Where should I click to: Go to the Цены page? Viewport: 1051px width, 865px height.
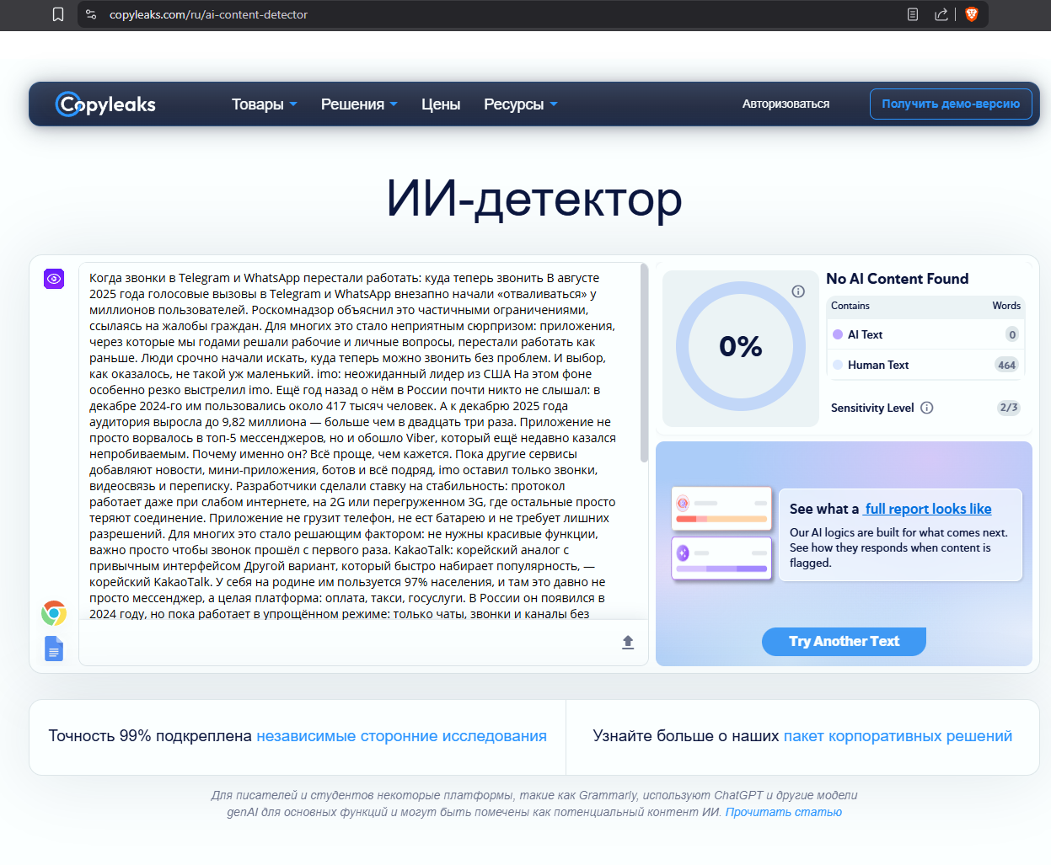(441, 104)
